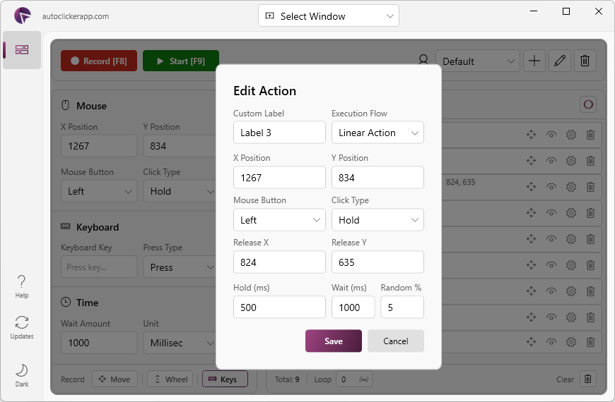This screenshot has width=615, height=402.
Task: Click the Start [F9] button
Action: 181,61
